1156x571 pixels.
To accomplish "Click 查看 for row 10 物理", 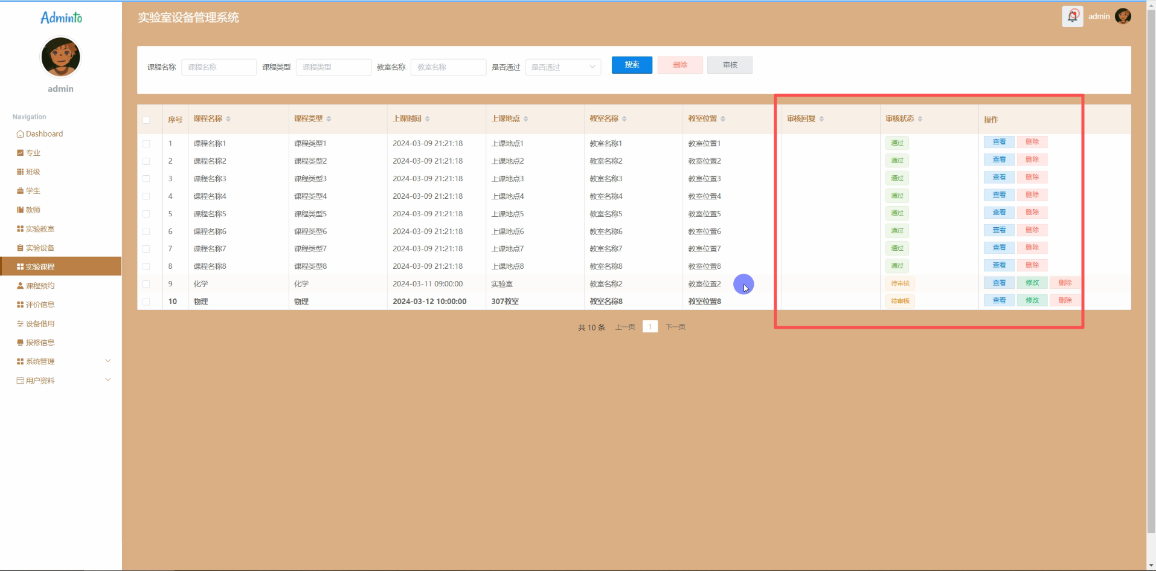I will pyautogui.click(x=999, y=300).
